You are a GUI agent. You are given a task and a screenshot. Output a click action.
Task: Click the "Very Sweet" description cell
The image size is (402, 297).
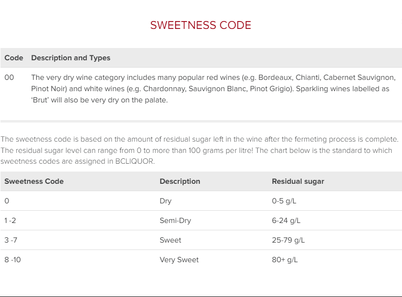179,260
